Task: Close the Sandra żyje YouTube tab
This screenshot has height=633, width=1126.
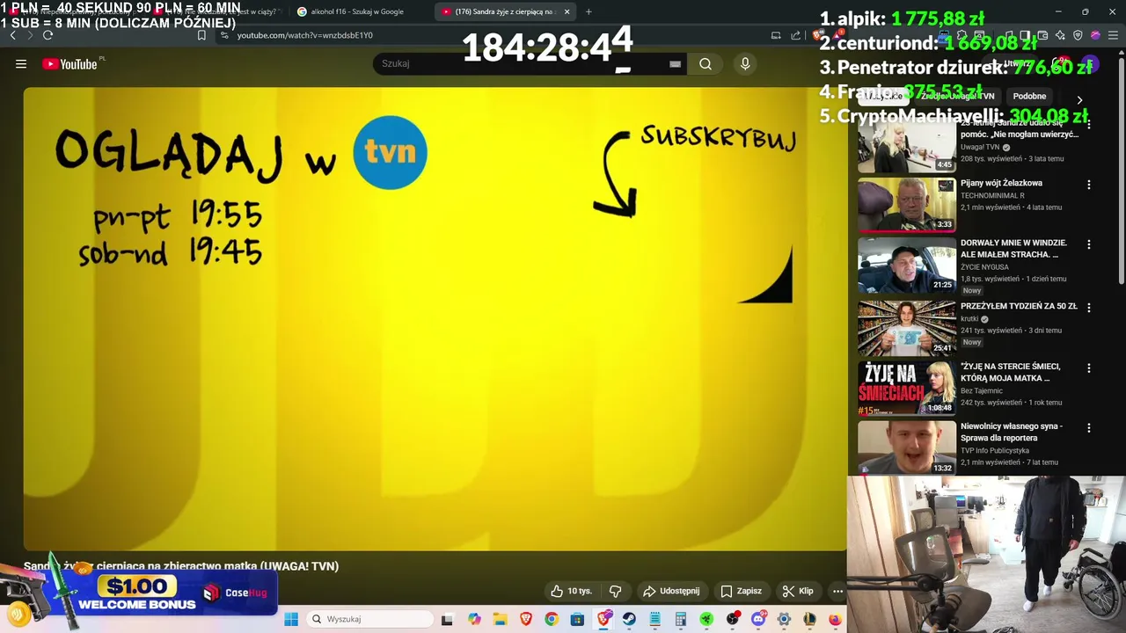Action: (x=567, y=11)
